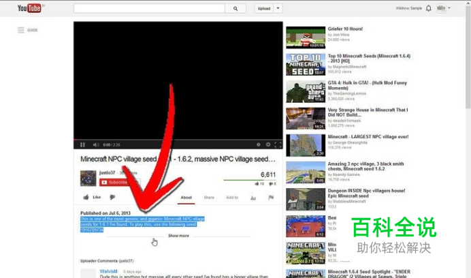The height and width of the screenshot is (278, 471).
Task: Click title Very Strange House in Minecraft
Action: 368,112
